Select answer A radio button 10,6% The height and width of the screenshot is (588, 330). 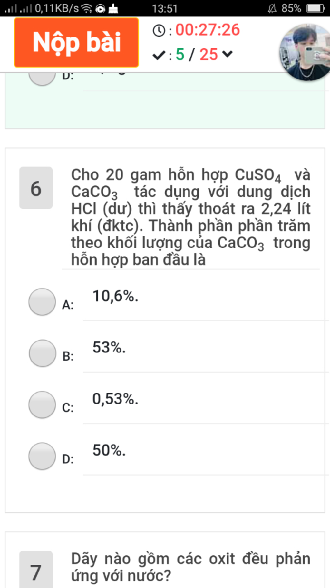42,302
